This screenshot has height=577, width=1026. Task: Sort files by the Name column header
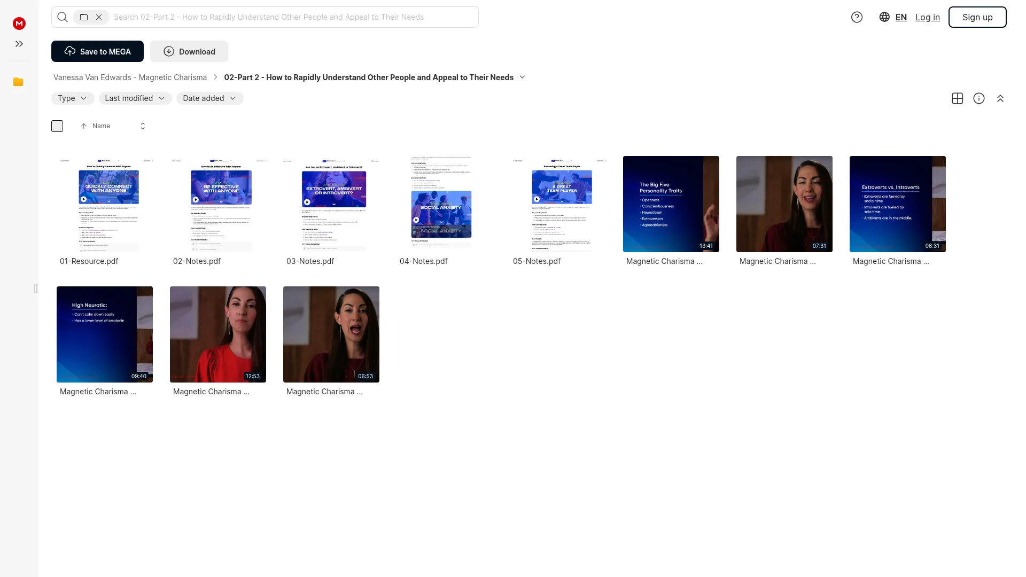pos(101,126)
